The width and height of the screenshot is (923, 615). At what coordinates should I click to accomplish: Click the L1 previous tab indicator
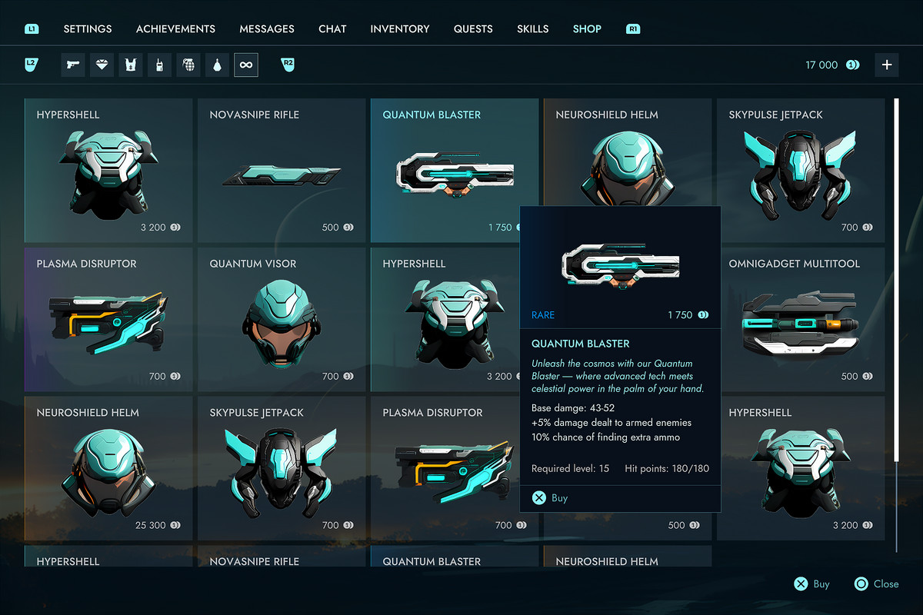point(32,29)
